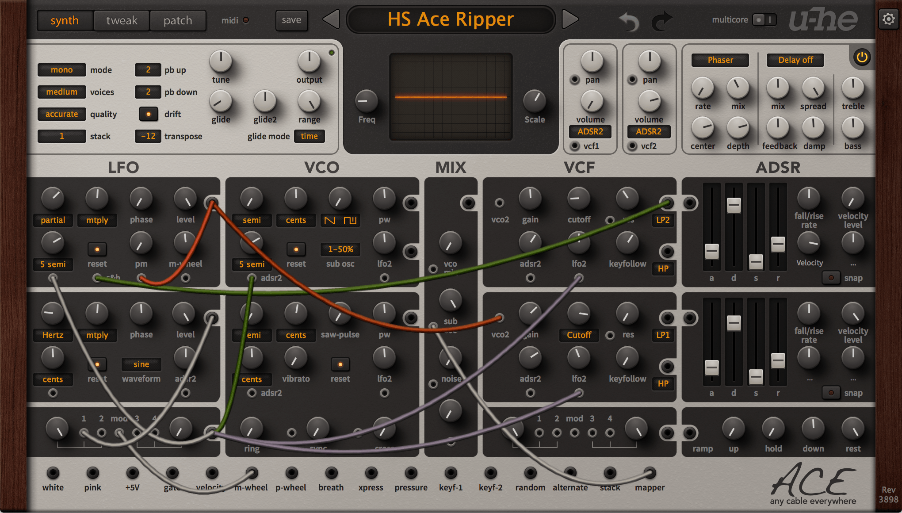Click the random output jack
902x513 pixels.
530,473
